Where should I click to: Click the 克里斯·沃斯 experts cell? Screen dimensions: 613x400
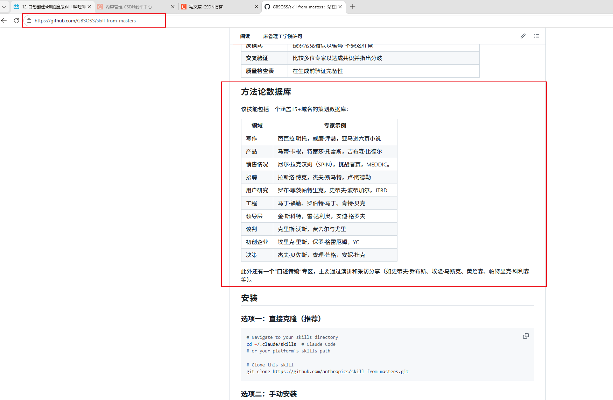click(335, 229)
